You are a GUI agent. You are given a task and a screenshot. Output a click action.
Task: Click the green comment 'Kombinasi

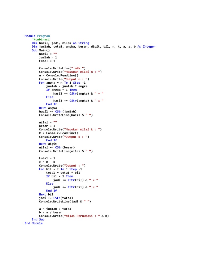tap(41, 39)
